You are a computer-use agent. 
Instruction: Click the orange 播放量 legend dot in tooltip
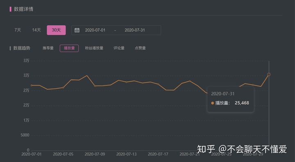click(x=212, y=103)
